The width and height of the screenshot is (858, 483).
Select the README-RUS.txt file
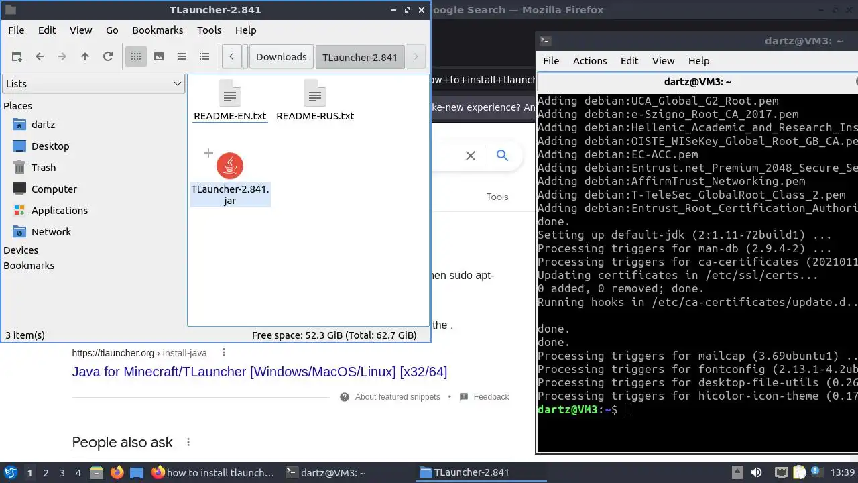315,101
